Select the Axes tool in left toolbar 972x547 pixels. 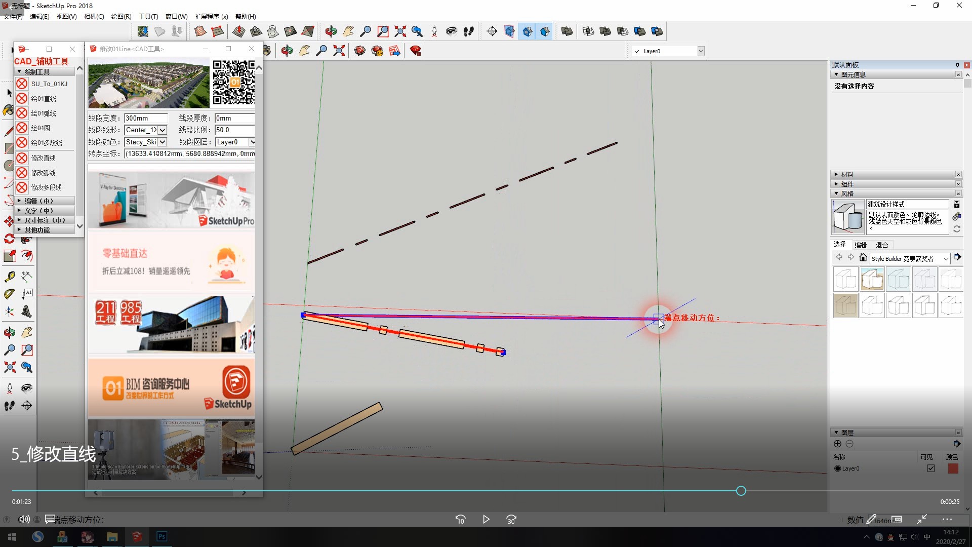9,311
